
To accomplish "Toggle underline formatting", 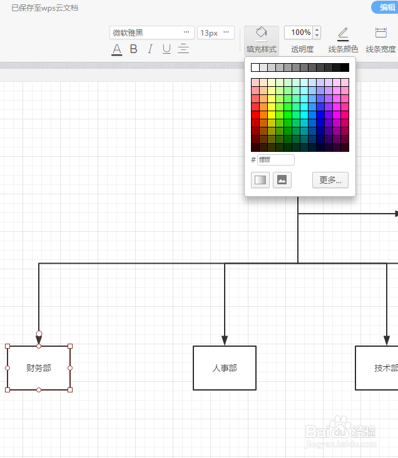I will pyautogui.click(x=166, y=49).
